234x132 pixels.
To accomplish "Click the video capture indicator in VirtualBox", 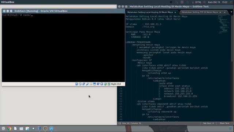I will pyautogui.click(x=98, y=84).
